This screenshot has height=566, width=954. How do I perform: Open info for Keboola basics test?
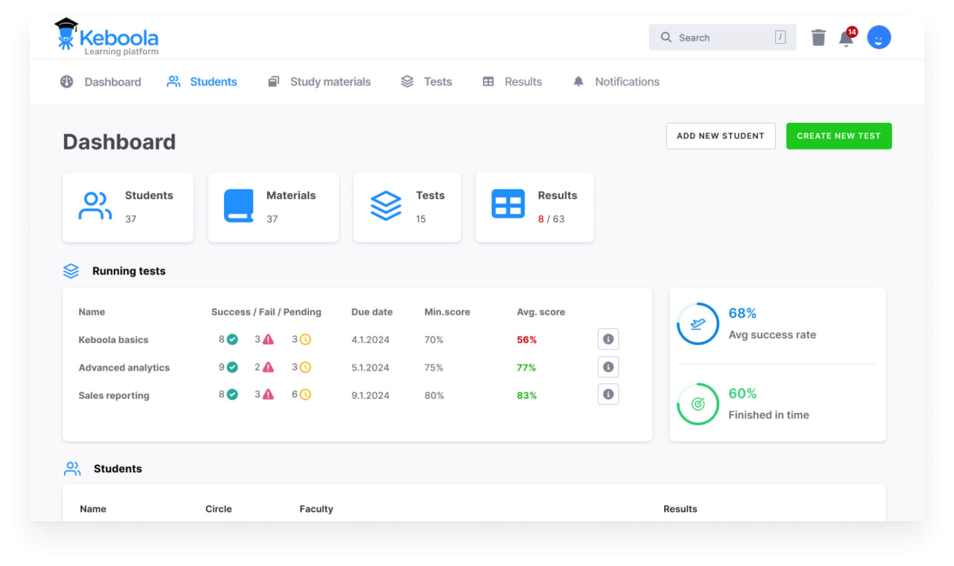[608, 339]
